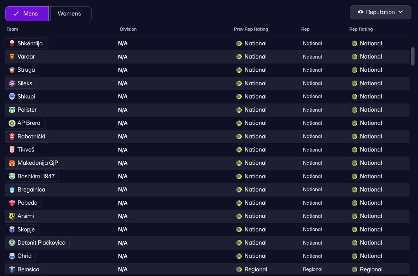Image resolution: width=418 pixels, height=276 pixels.
Task: Open the Shkëndija team link
Action: [26, 43]
